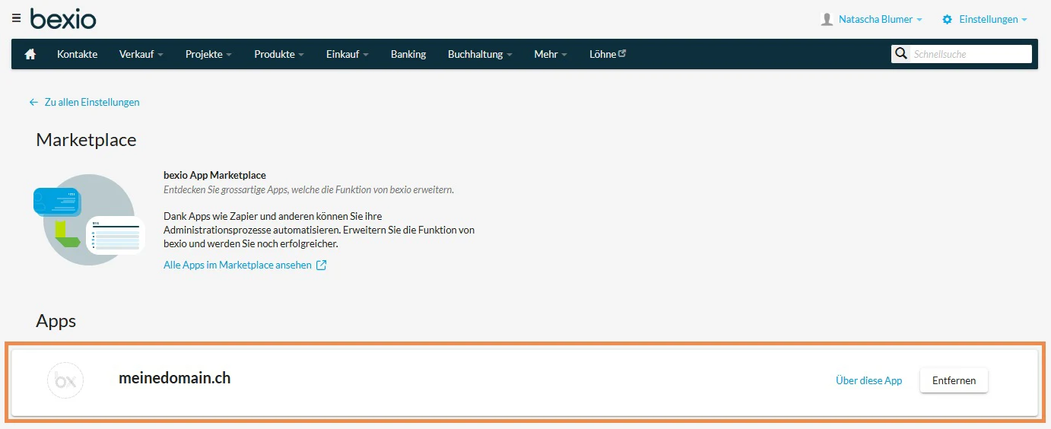Click the bexio App Marketplace title text
This screenshot has height=429, width=1051.
pyautogui.click(x=214, y=175)
